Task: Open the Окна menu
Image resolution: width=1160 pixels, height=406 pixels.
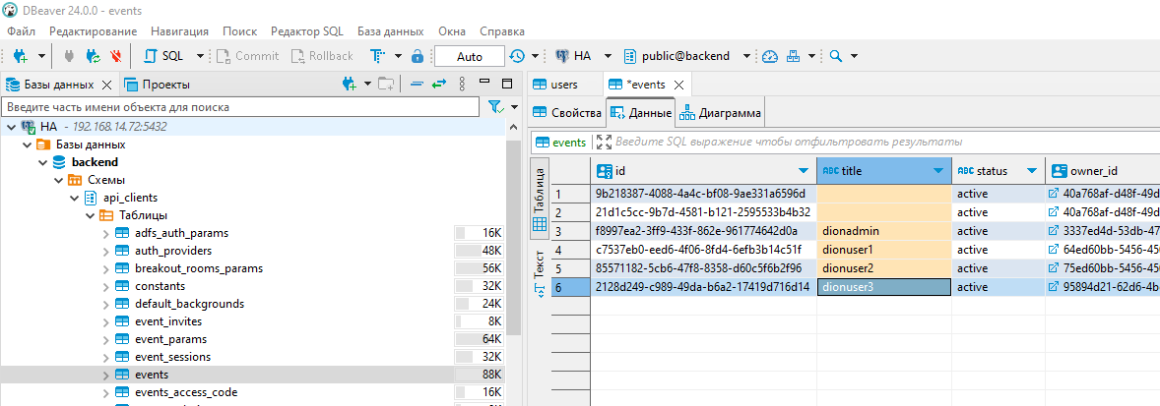Action: (x=452, y=31)
